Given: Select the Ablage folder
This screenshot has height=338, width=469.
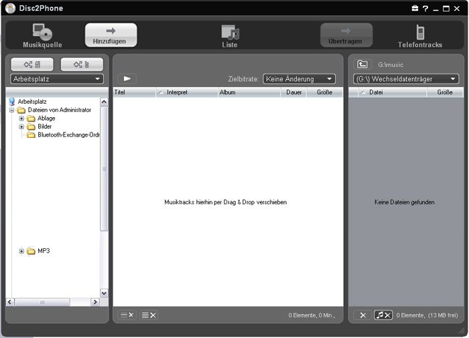Looking at the screenshot, I should pos(46,118).
